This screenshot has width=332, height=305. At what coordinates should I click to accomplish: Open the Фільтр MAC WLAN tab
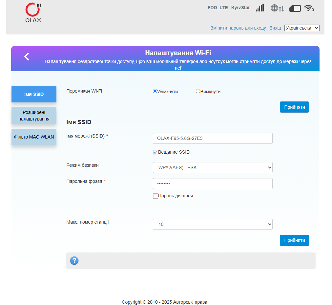coord(34,137)
